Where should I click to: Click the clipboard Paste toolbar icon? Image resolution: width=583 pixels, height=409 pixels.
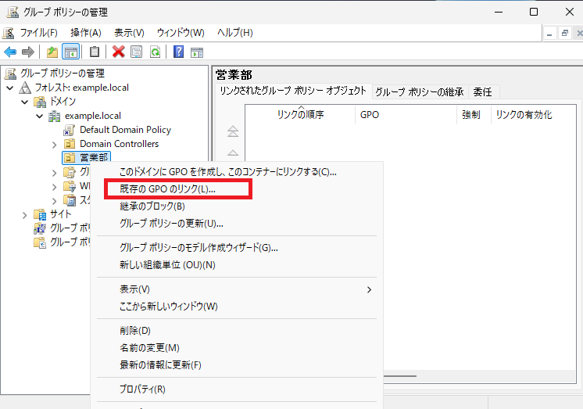click(x=95, y=52)
